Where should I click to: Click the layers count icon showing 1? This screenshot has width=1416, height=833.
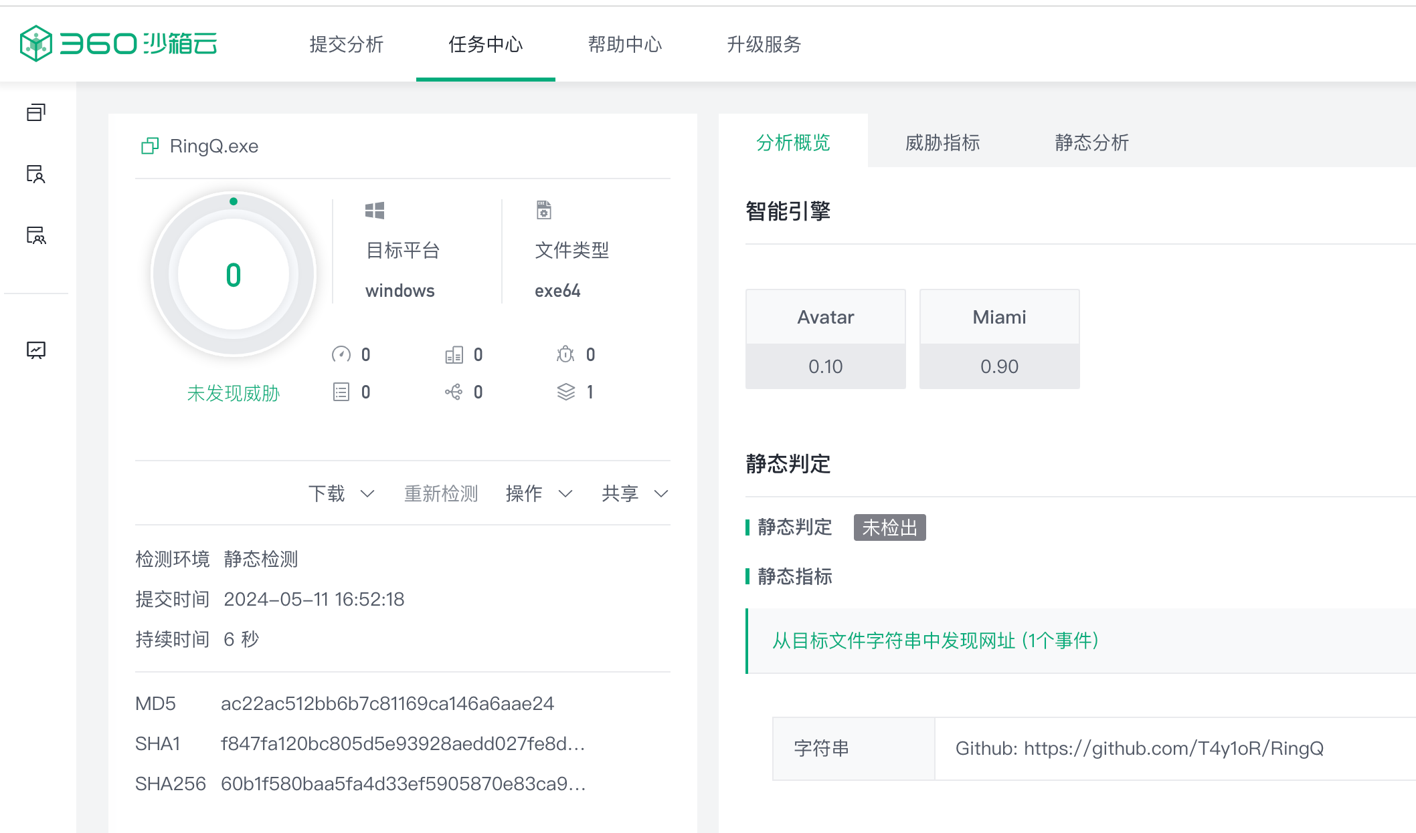(565, 392)
